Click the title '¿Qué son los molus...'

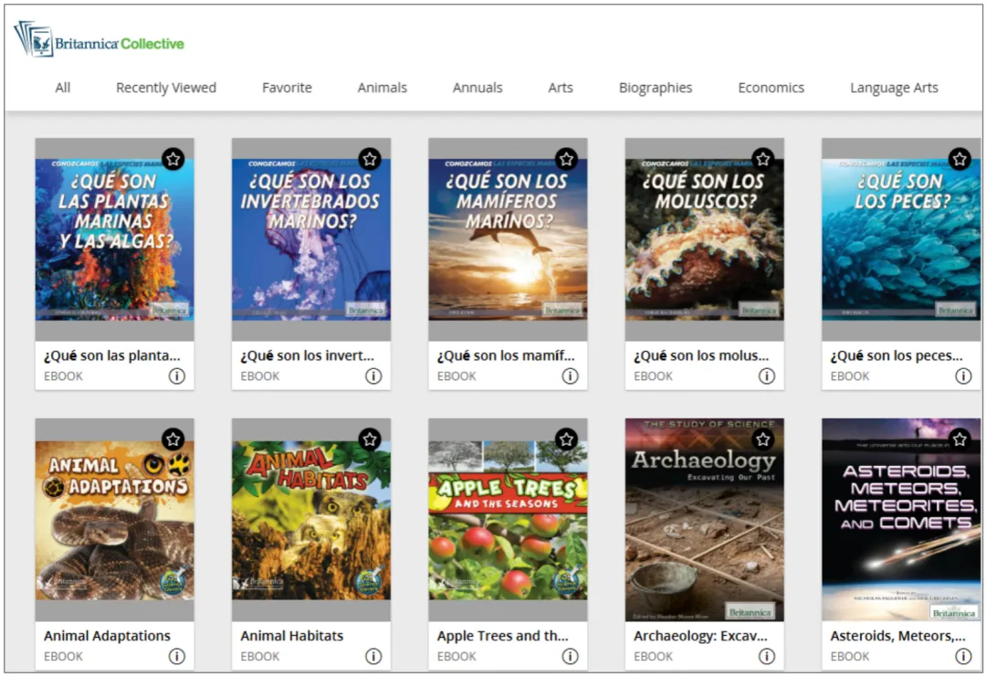pyautogui.click(x=701, y=355)
